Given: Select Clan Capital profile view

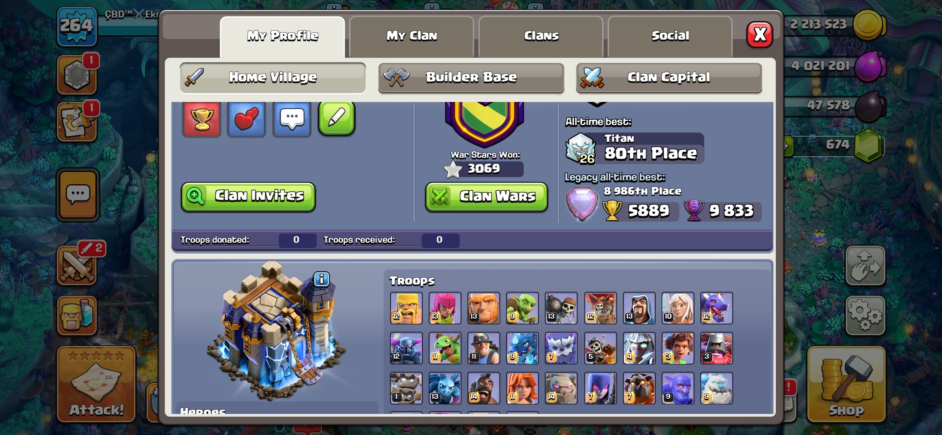Looking at the screenshot, I should (x=669, y=77).
